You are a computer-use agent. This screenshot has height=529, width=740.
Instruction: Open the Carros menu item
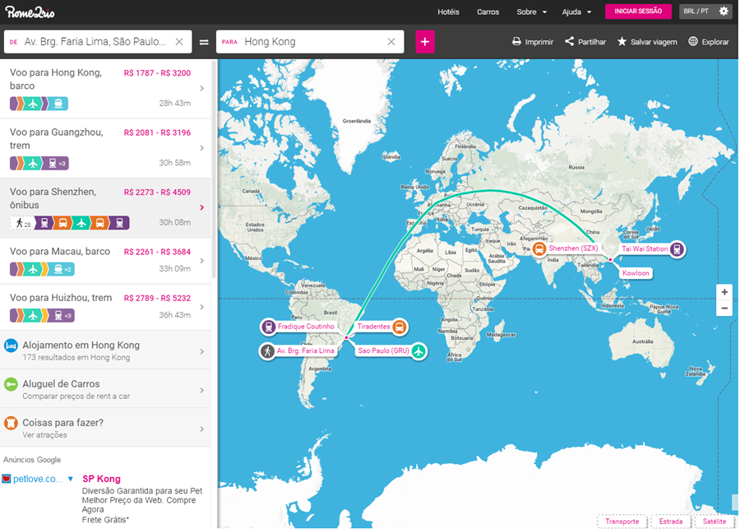coord(488,12)
